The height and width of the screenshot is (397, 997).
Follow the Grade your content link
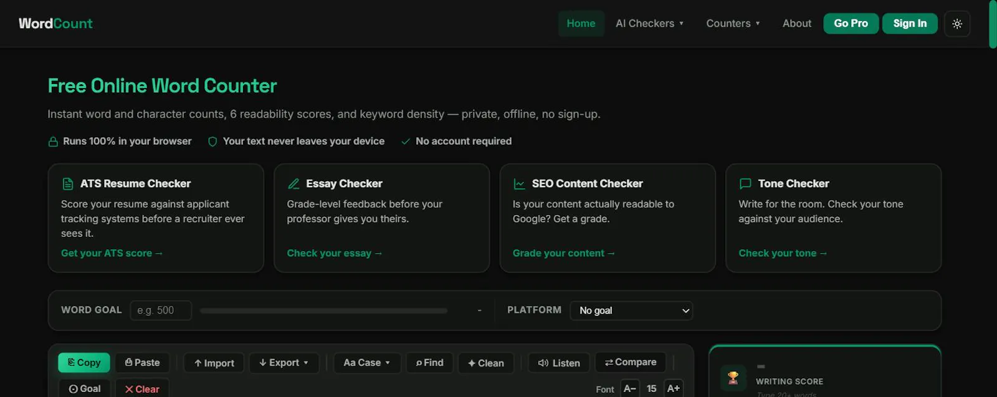coord(564,253)
